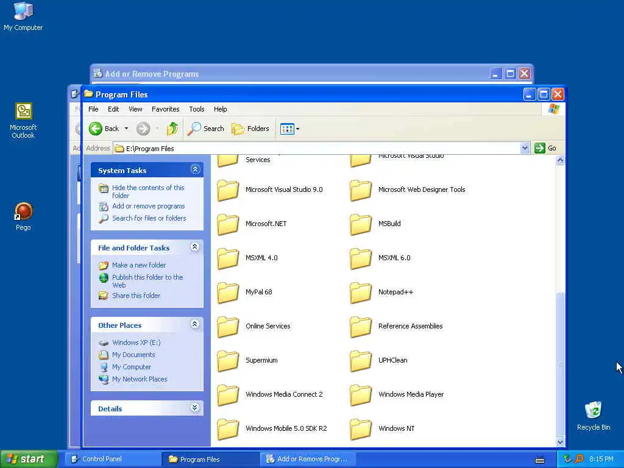Select the Reference Assemblies folder icon
This screenshot has width=624, height=468.
coord(361,327)
